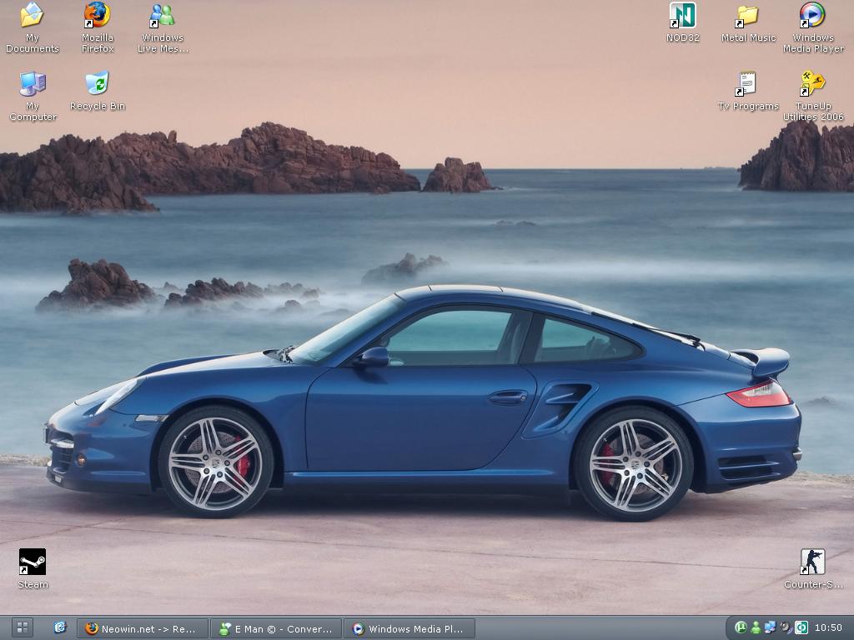This screenshot has width=854, height=640.
Task: Select the My Computer desktop icon
Action: point(32,84)
